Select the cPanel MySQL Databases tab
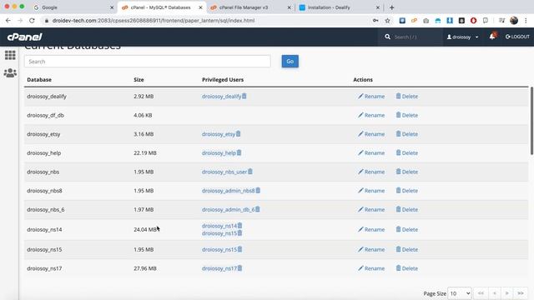534x300 pixels. 162,7
